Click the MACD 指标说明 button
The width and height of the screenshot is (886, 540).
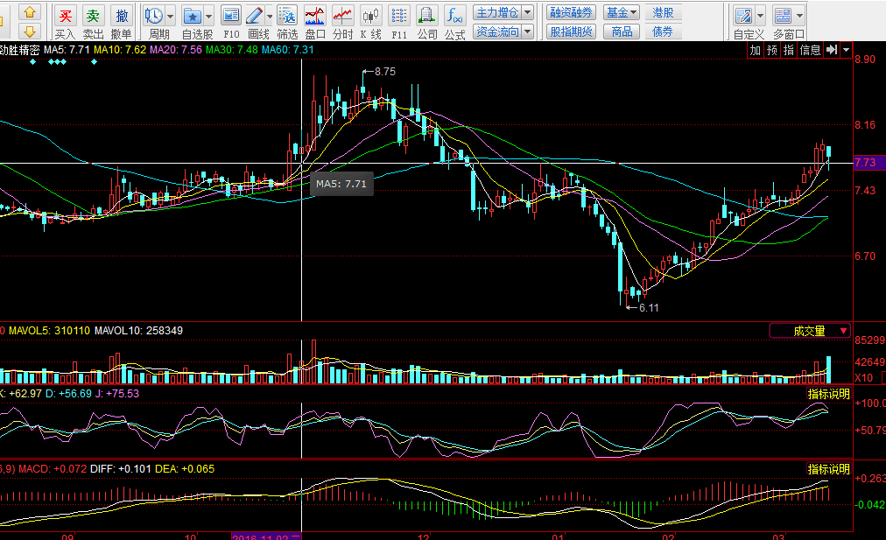point(829,469)
